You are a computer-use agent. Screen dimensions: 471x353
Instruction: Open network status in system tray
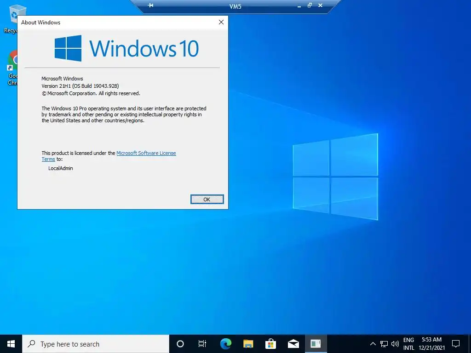[384, 344]
